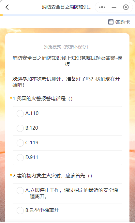Select radio option C.119

(x=20, y=143)
